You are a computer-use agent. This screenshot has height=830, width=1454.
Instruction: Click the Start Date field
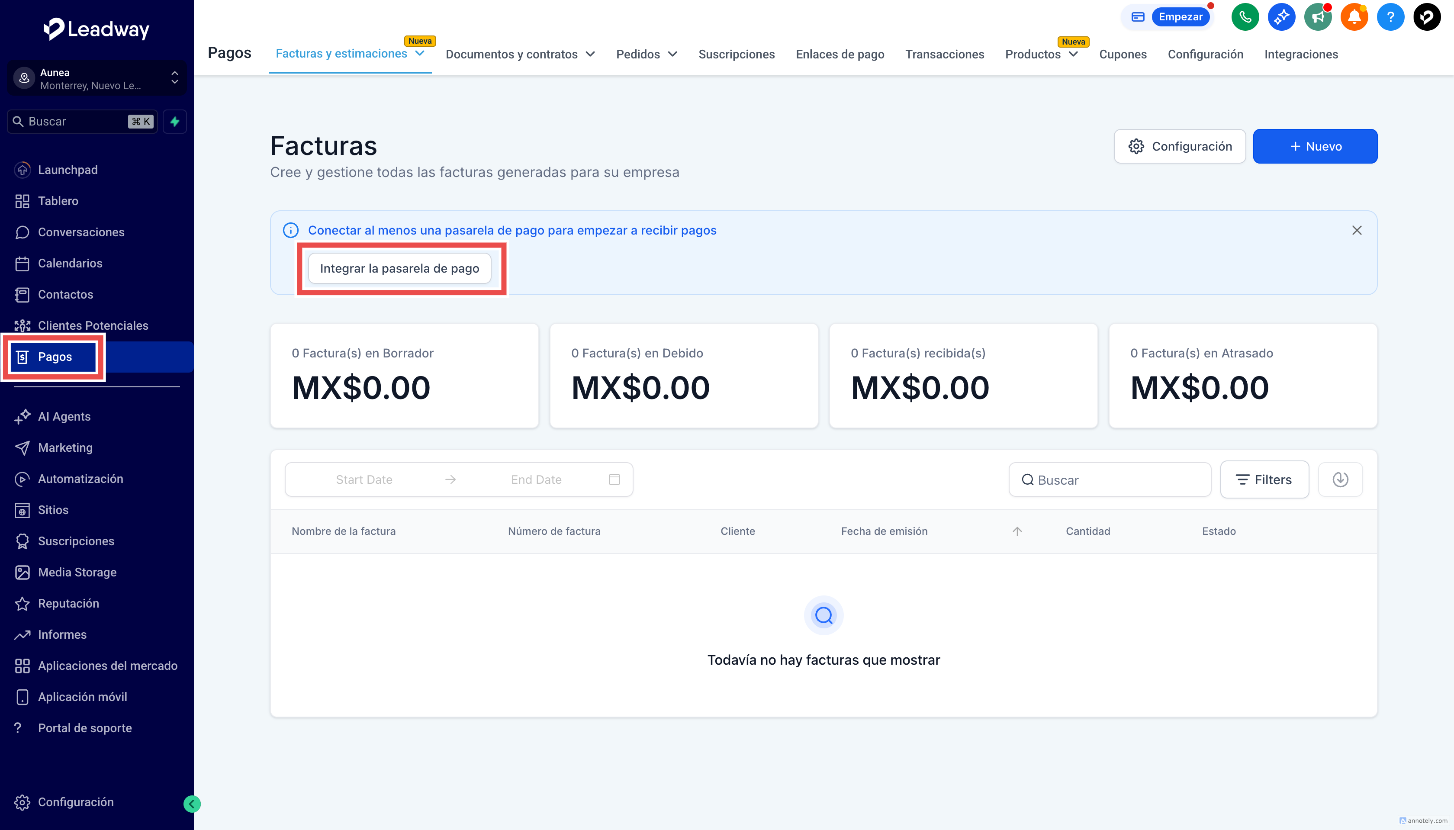click(363, 479)
